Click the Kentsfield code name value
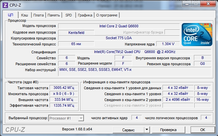Screen dimensions: 218x136 click(x=76, y=33)
